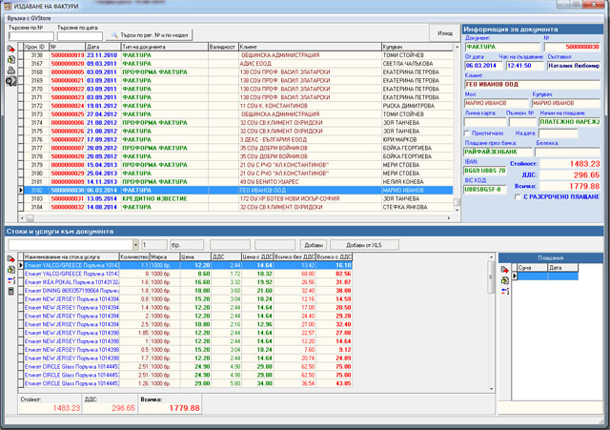Click the Клиент field with ГЕО ИВАНОВ ООД
The width and height of the screenshot is (610, 430).
coord(532,85)
